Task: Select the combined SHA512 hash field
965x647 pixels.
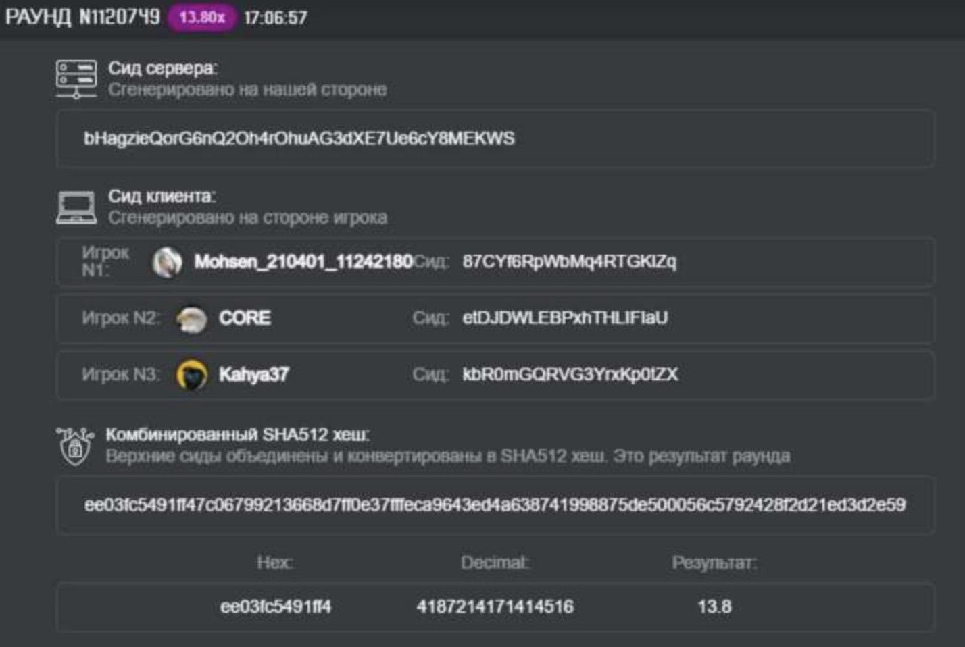Action: click(x=495, y=505)
